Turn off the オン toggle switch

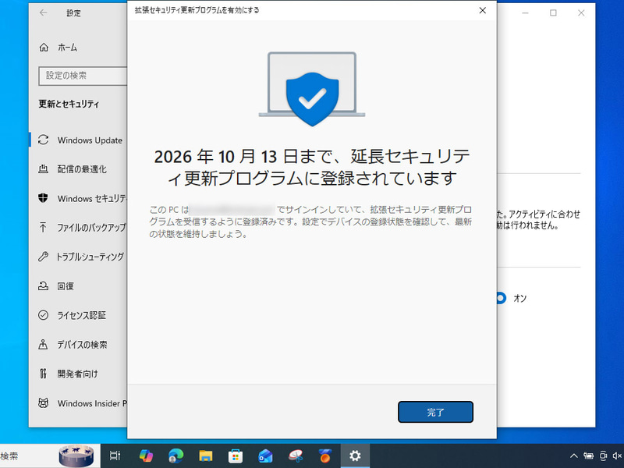[x=500, y=298]
